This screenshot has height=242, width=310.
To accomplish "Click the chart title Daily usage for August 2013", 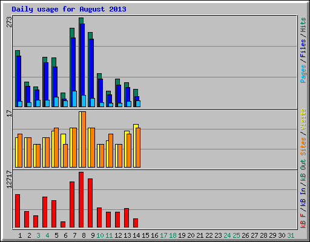I will [x=69, y=9].
